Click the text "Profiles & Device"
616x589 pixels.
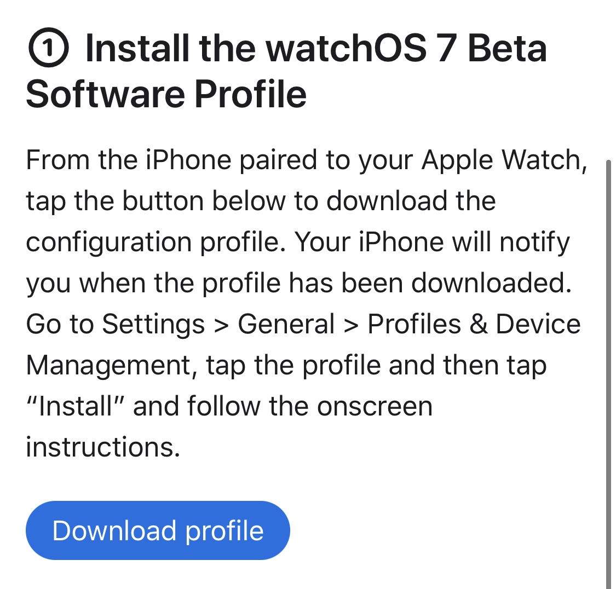(x=474, y=324)
